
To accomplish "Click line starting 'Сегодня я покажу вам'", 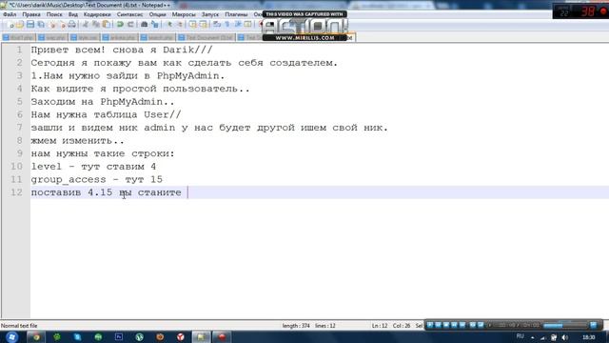I will coord(185,63).
